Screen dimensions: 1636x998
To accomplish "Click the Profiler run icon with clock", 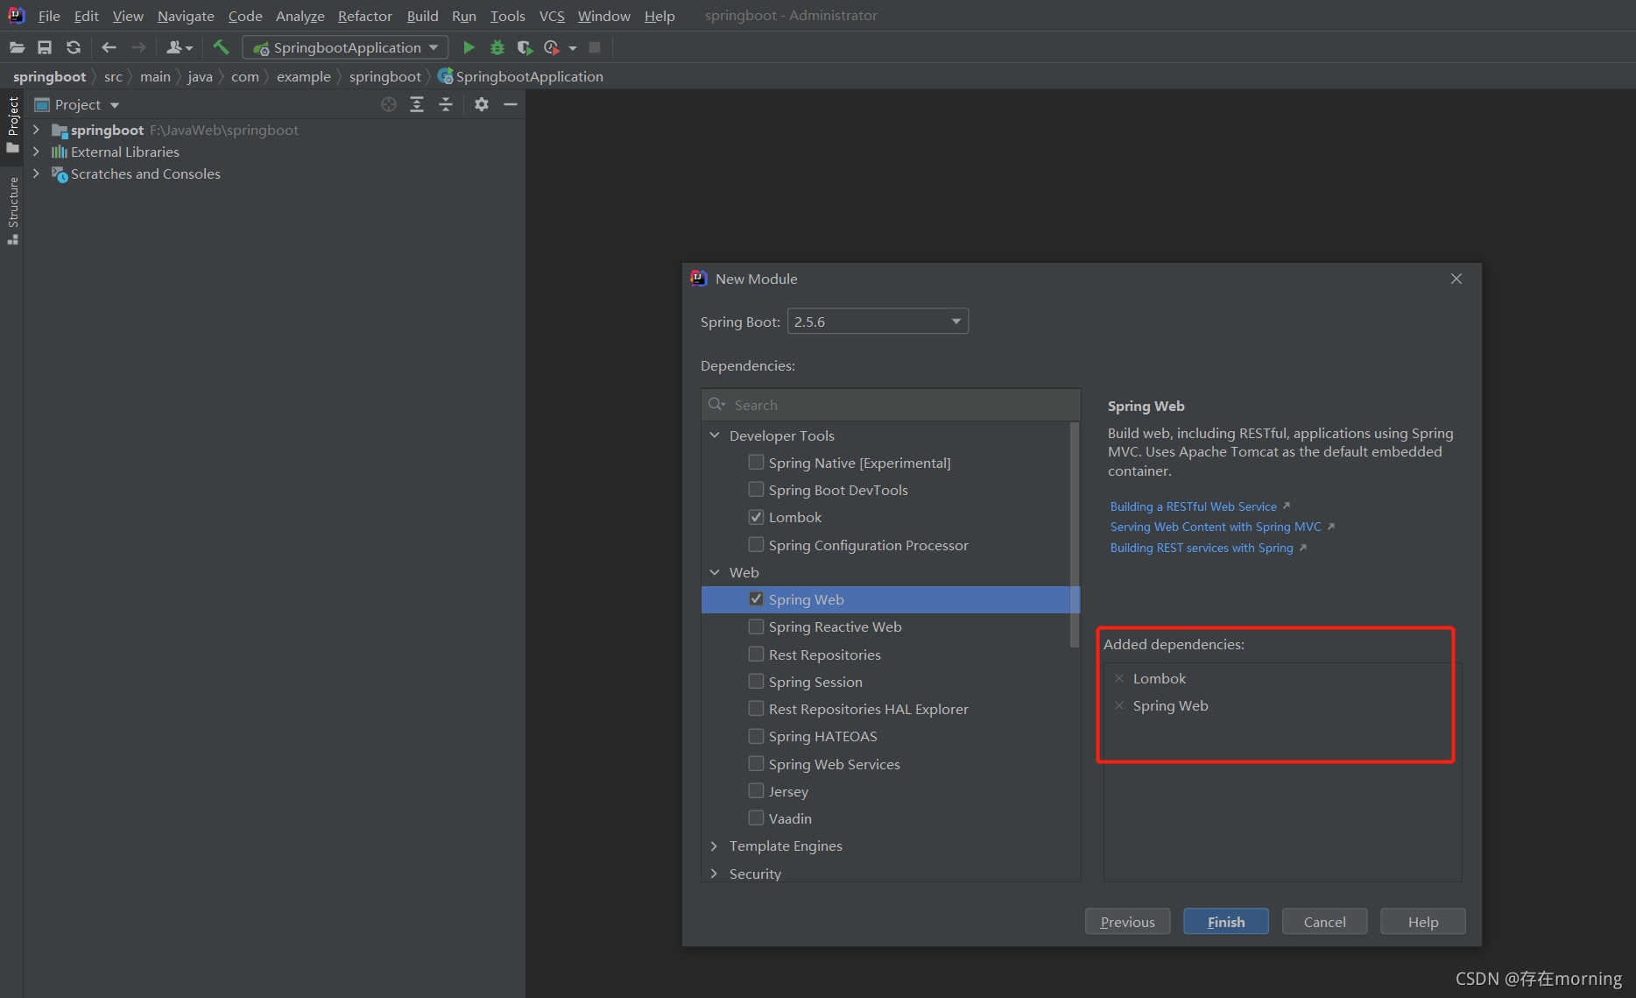I will [x=552, y=47].
